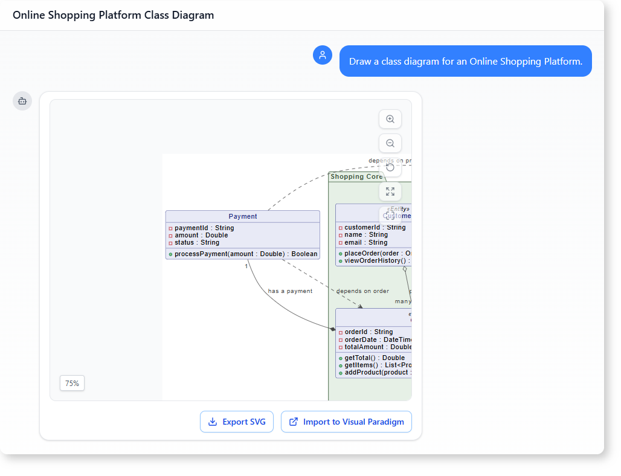Screen dimensions: 621x476
Task: Reset the diagram view rotation arrow
Action: (390, 167)
